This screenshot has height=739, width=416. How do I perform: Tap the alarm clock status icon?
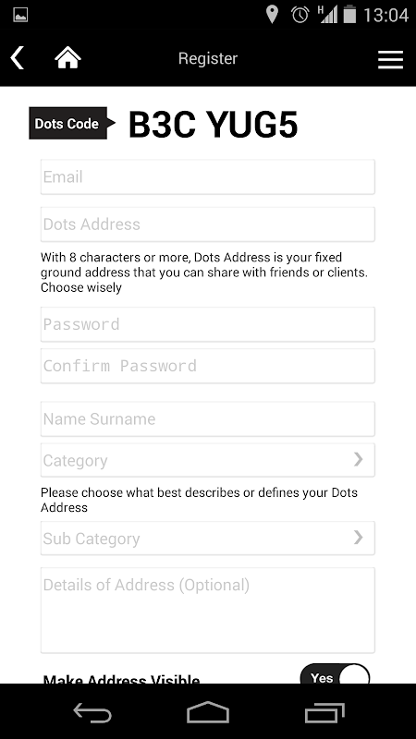coord(300,15)
